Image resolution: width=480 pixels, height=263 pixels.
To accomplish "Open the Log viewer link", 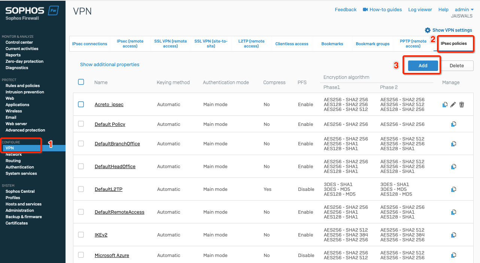I will [420, 10].
